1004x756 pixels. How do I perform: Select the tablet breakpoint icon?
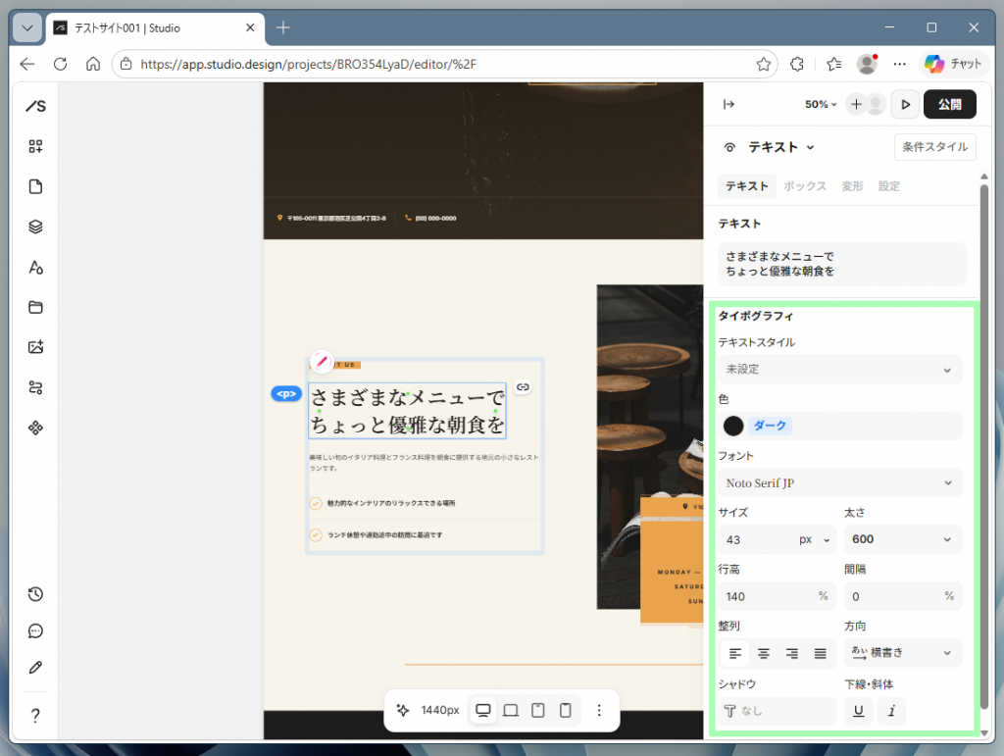(x=538, y=710)
